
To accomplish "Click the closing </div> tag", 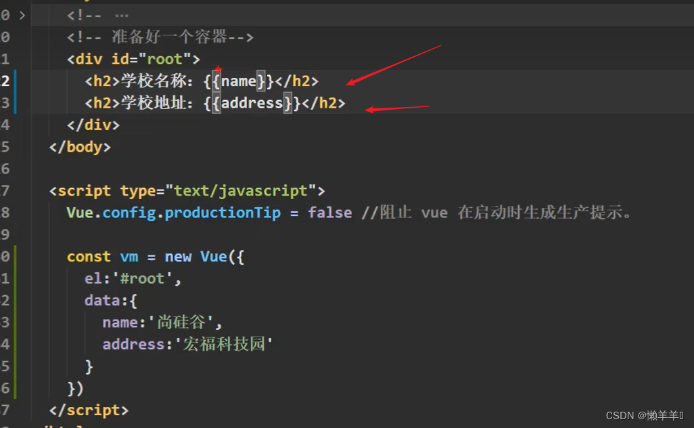I will (x=93, y=125).
